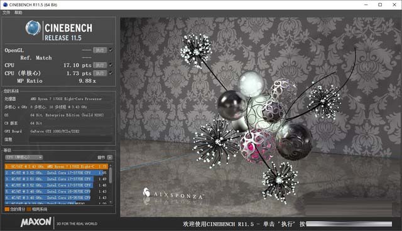
Task: Click the MAXON logo in footer
Action: [36, 222]
